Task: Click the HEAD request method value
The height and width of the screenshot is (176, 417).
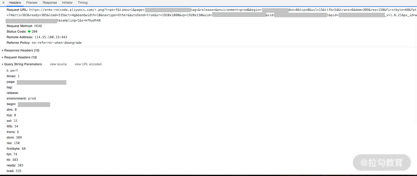Action: (x=38, y=26)
